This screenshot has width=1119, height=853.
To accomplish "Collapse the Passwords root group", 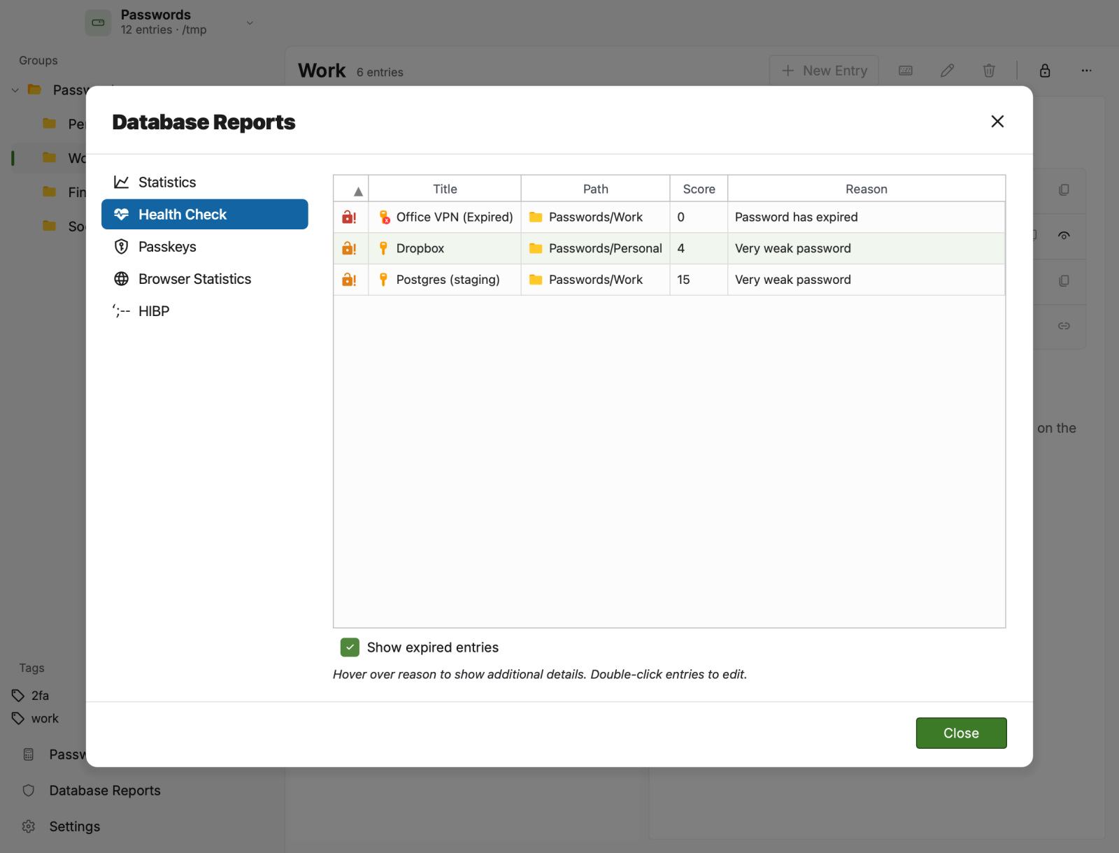I will click(15, 90).
